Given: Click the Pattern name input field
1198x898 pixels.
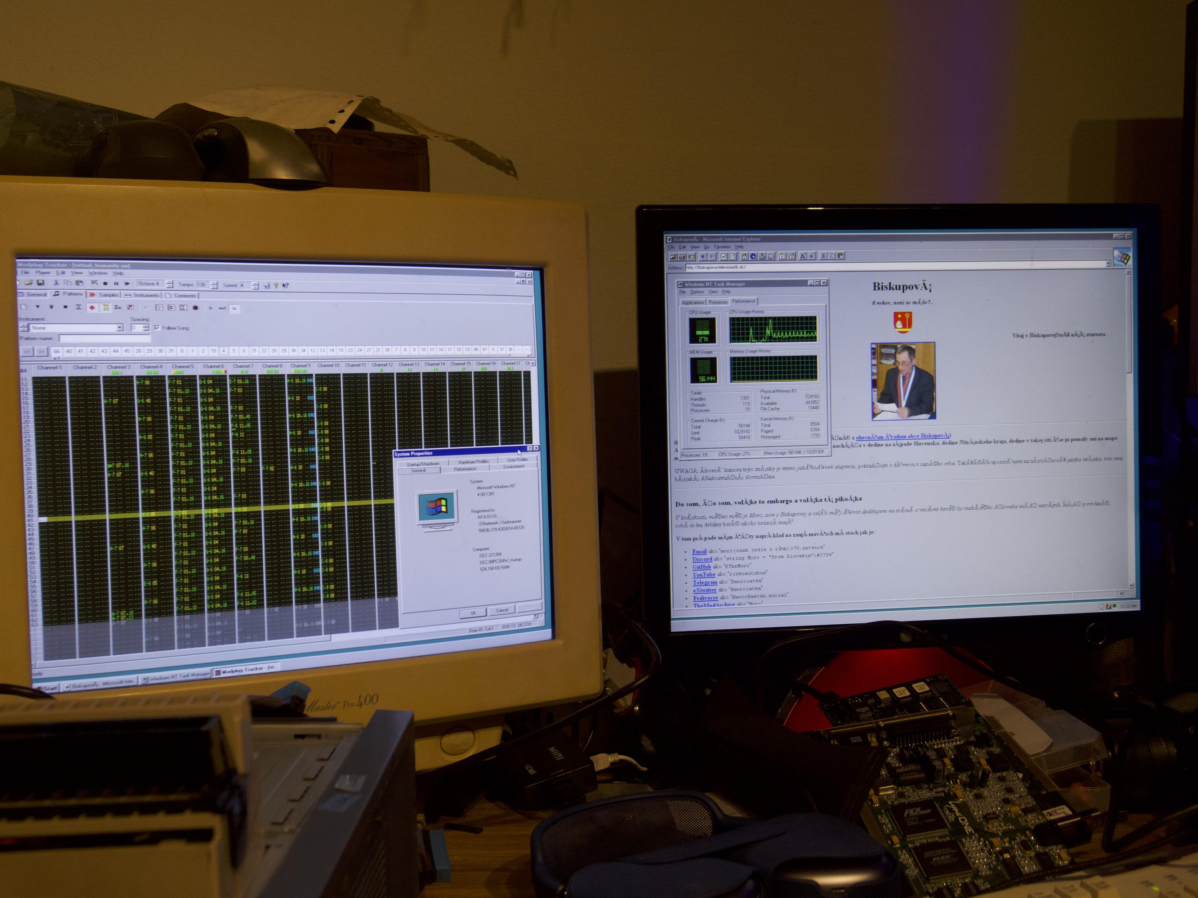Looking at the screenshot, I should point(104,338).
